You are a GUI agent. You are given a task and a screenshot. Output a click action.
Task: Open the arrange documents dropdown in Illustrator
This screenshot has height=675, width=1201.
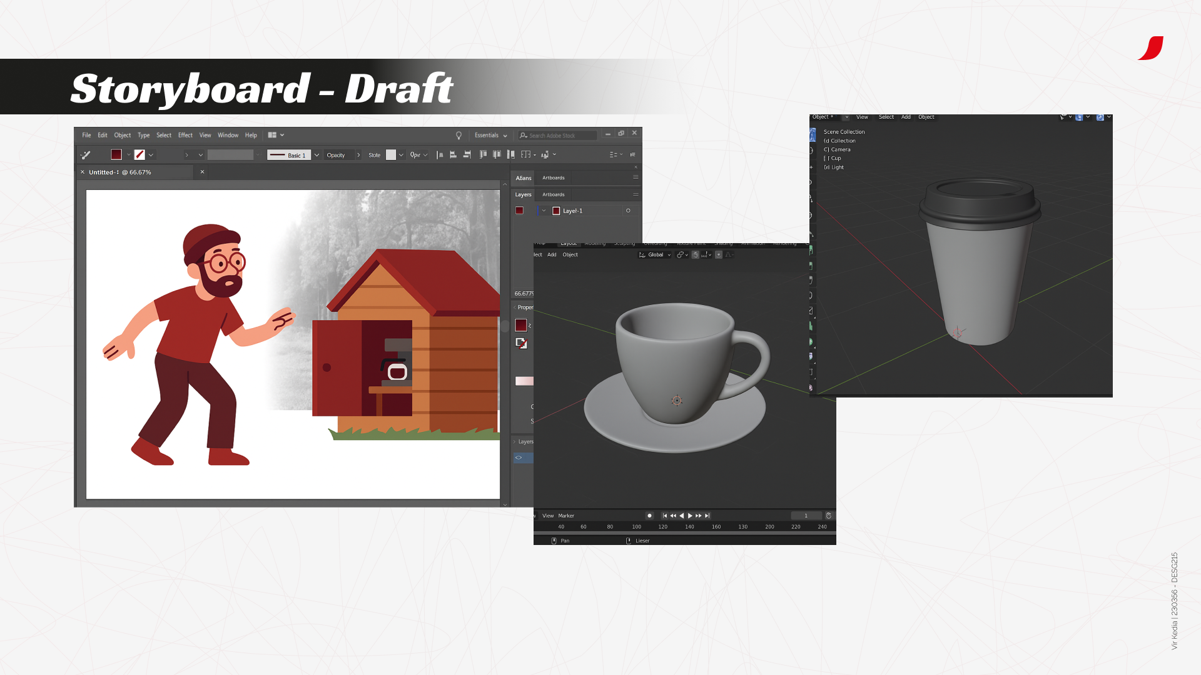(276, 135)
